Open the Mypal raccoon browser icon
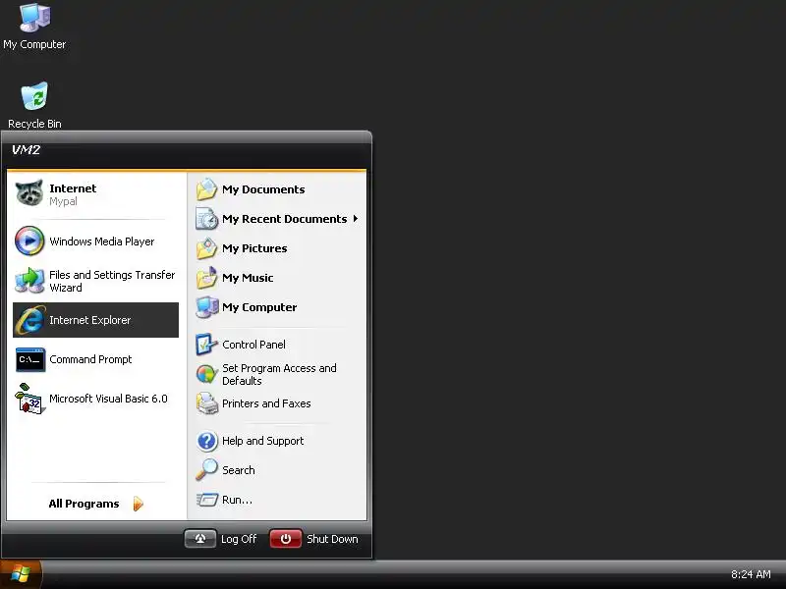Viewport: 786px width, 589px height. pos(29,193)
